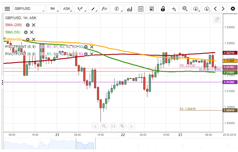Open settings for SMA (200) indicator
The image size is (238, 152).
coord(28,25)
